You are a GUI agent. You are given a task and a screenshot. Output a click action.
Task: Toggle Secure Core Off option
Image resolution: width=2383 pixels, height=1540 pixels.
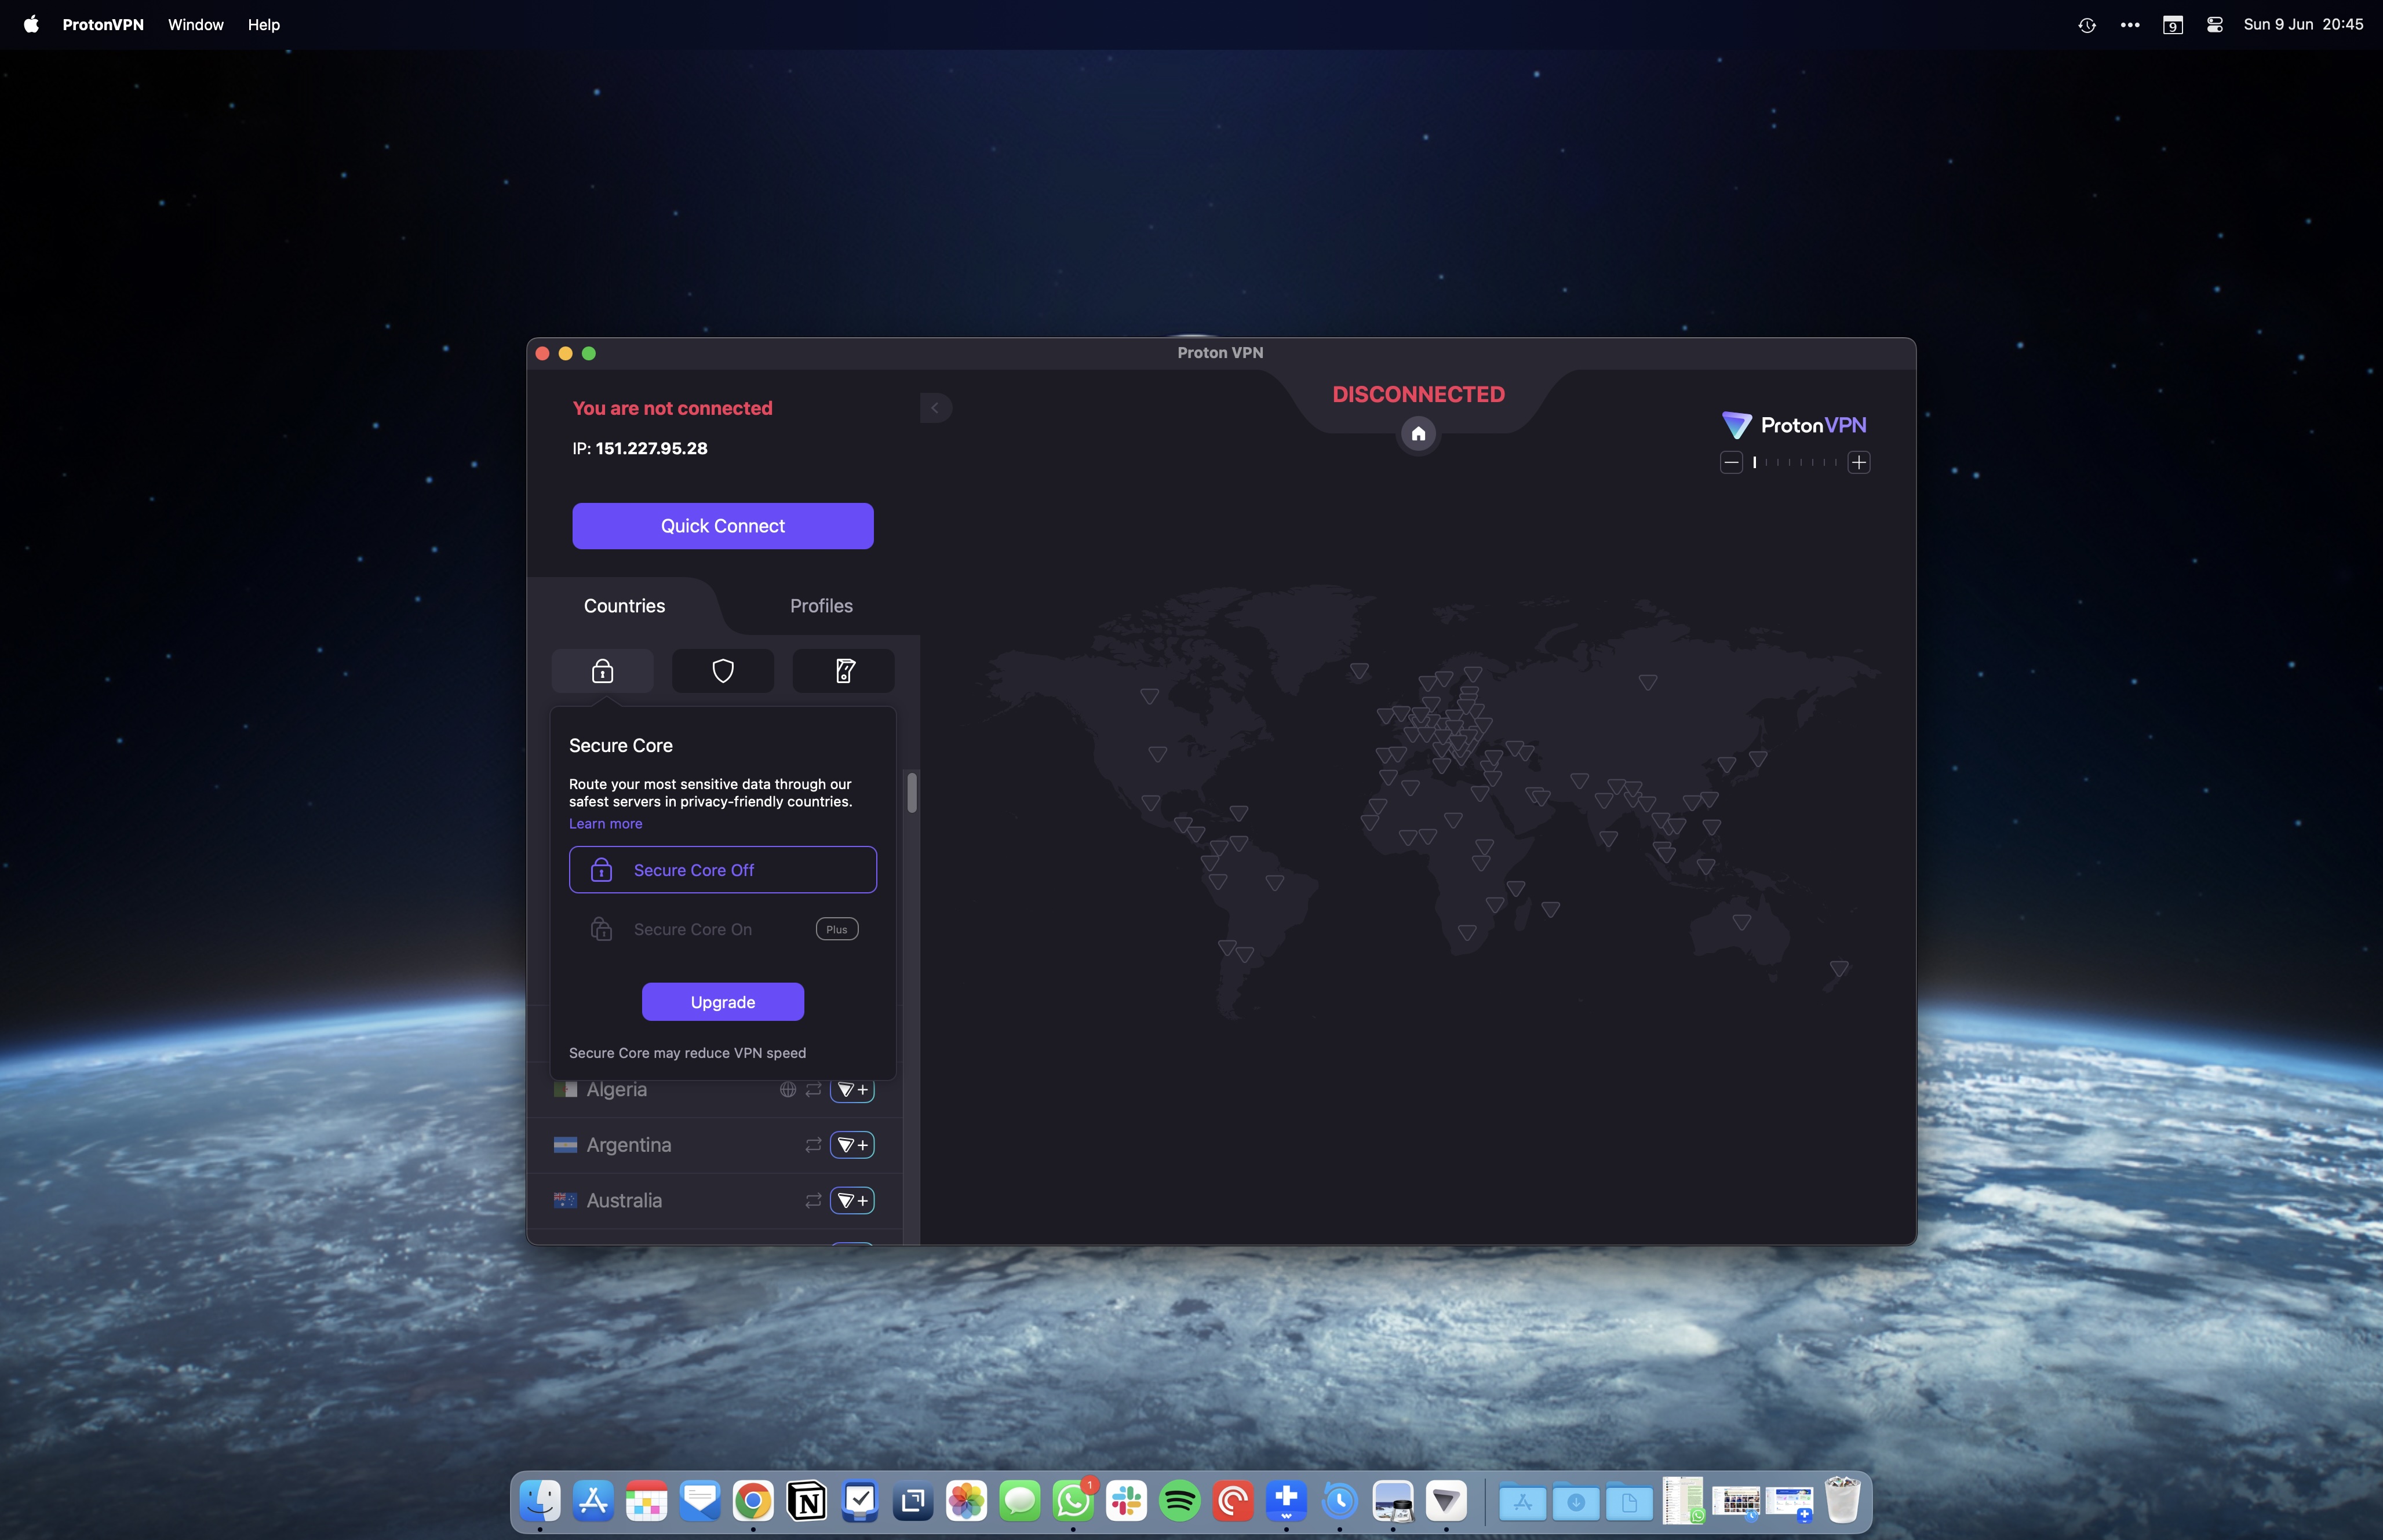point(723,868)
